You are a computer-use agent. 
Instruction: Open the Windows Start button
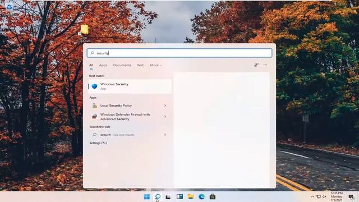[146, 197]
